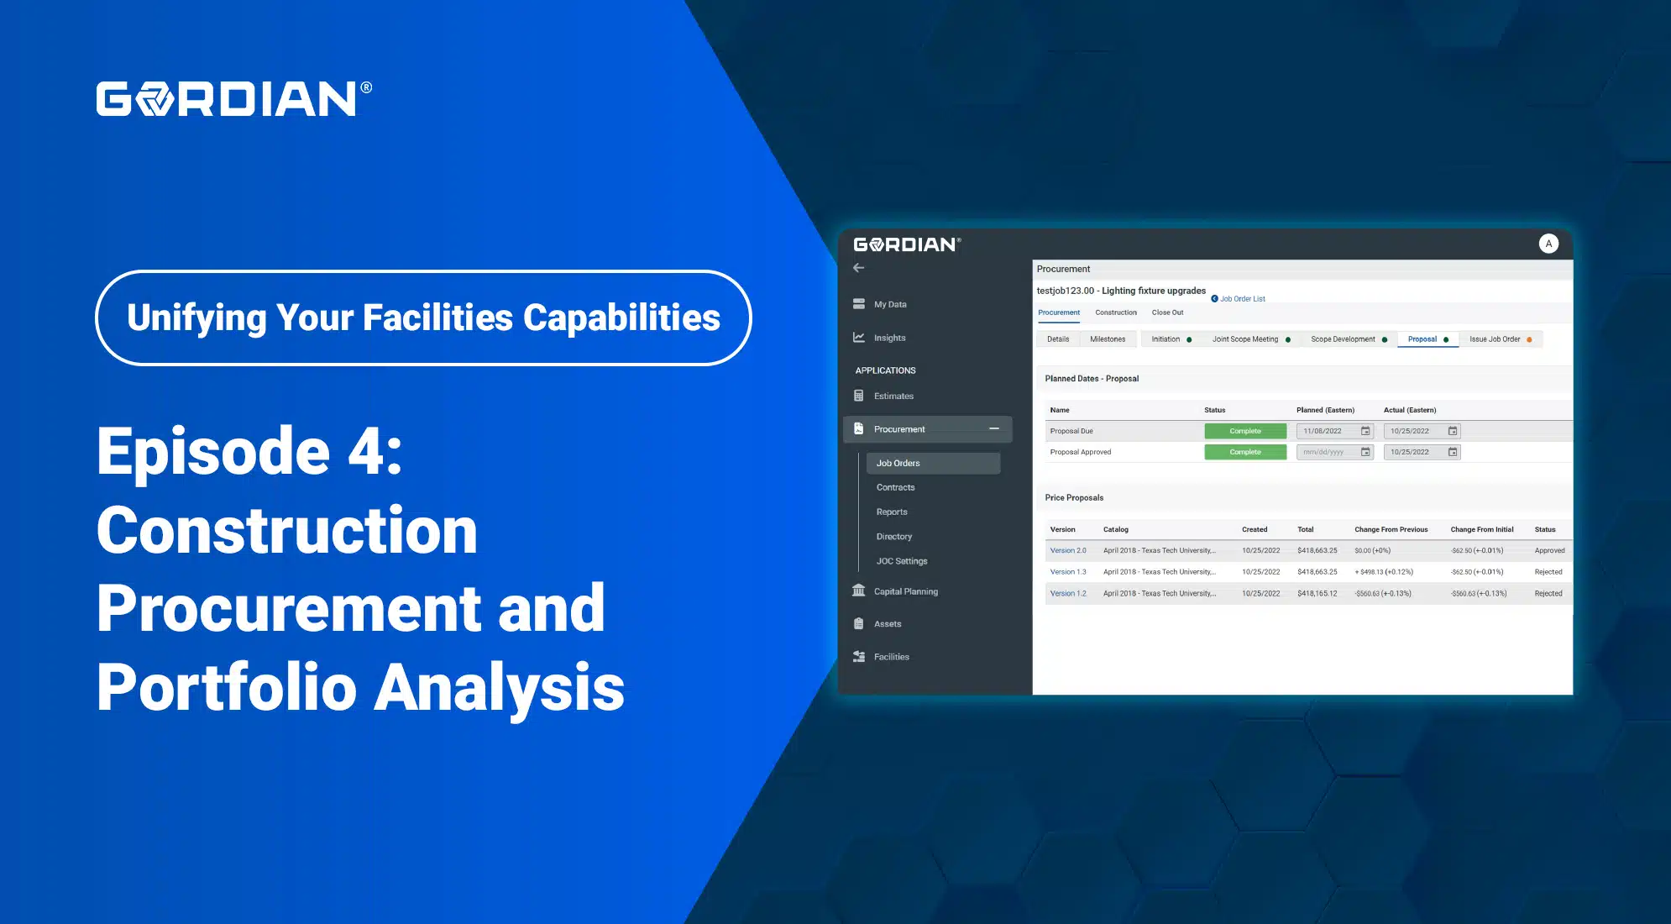
Task: Open Insights in sidebar
Action: (889, 338)
